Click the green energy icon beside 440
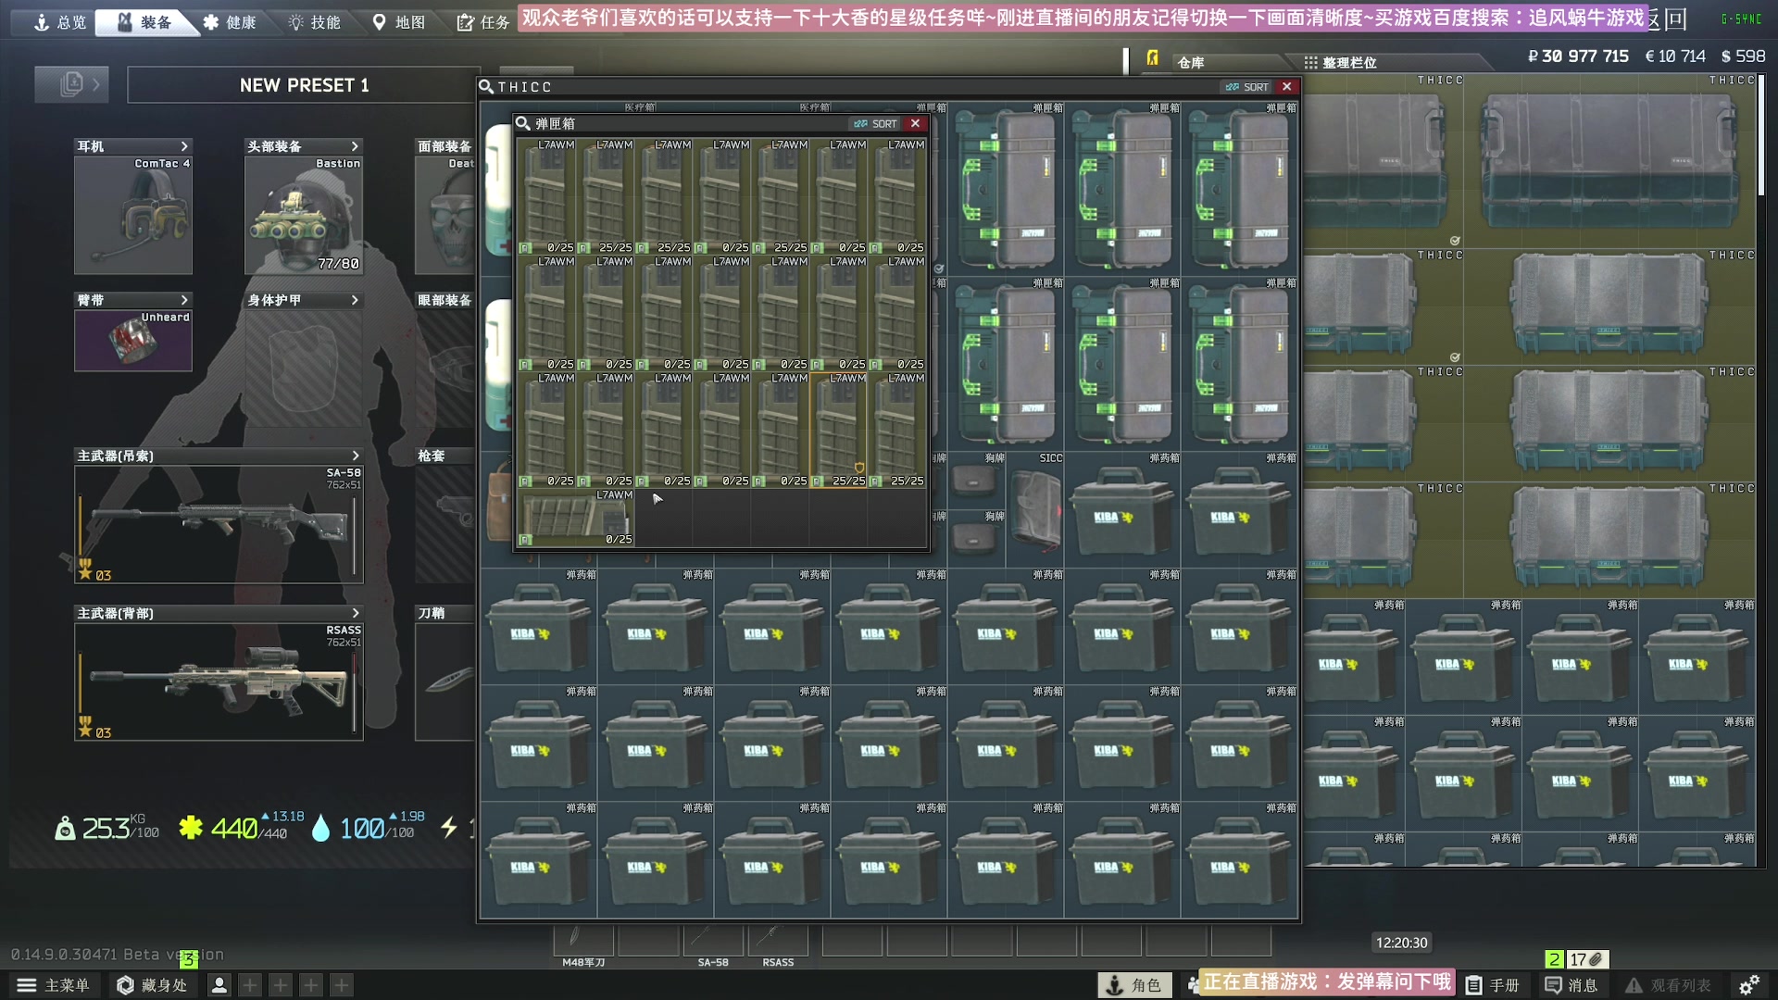 click(191, 827)
